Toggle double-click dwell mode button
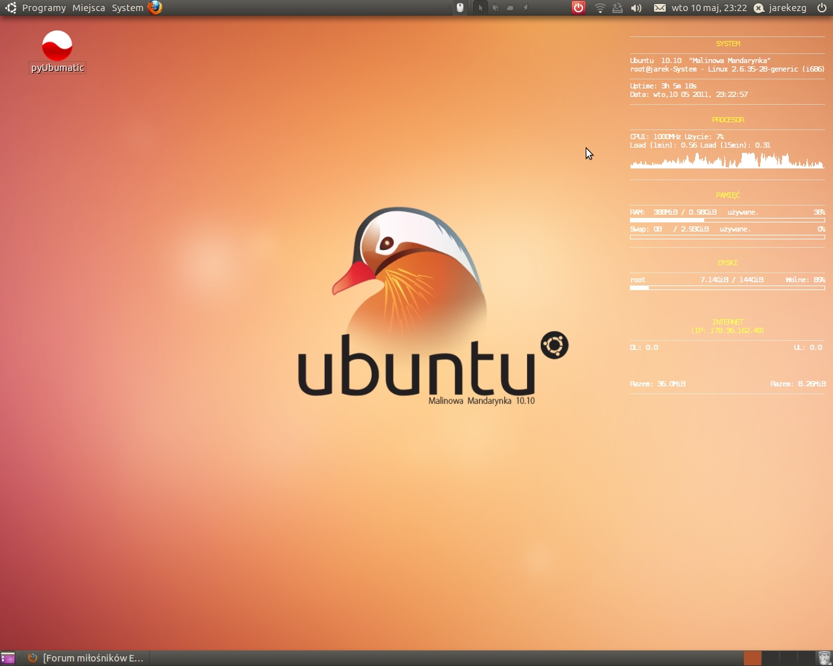This screenshot has height=666, width=833. pyautogui.click(x=495, y=8)
